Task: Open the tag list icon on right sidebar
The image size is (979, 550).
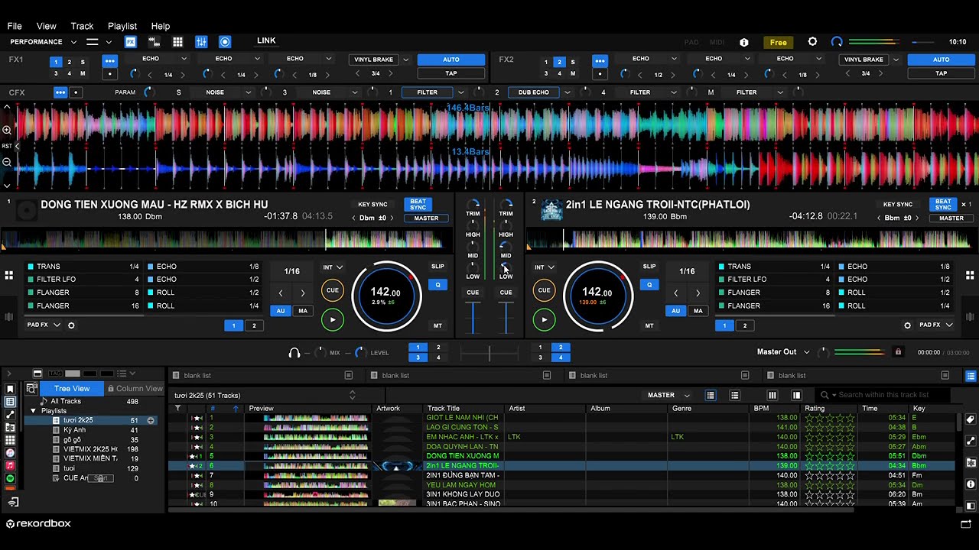Action: tap(971, 419)
